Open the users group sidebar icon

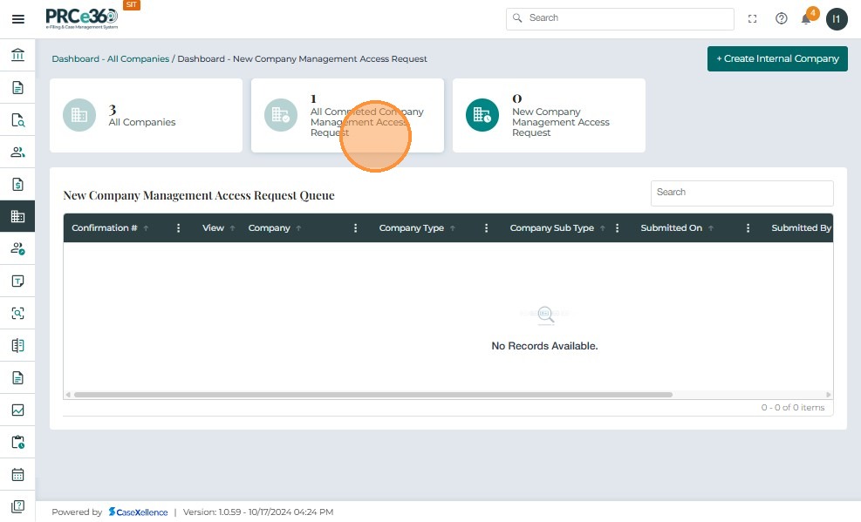tap(17, 153)
